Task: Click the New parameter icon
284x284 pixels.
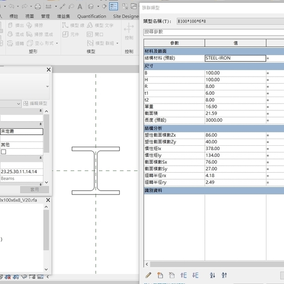Action: click(160, 275)
